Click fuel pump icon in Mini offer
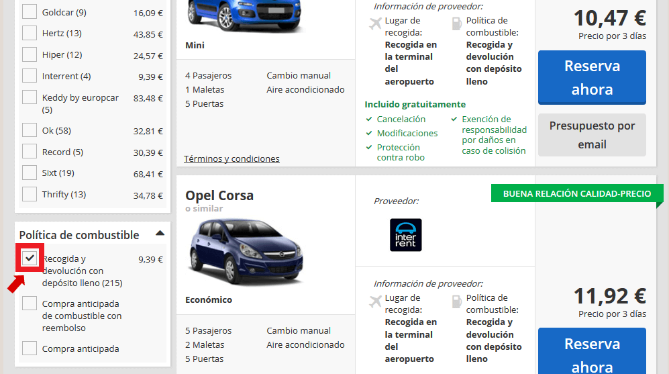This screenshot has height=374, width=669. pyautogui.click(x=456, y=23)
